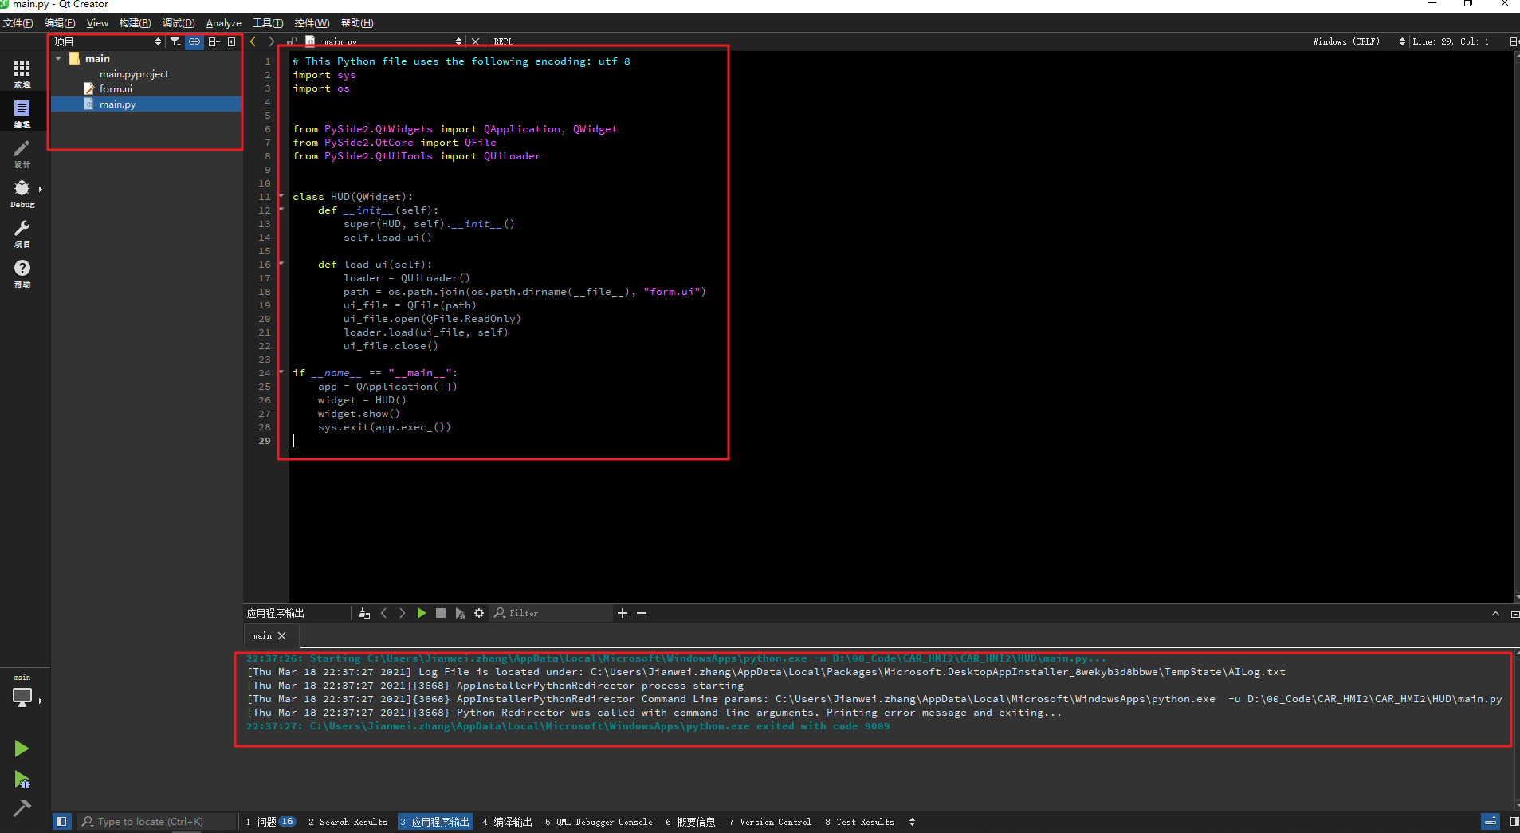Toggle the right sidebar from the status bar
This screenshot has width=1520, height=833.
1514,821
